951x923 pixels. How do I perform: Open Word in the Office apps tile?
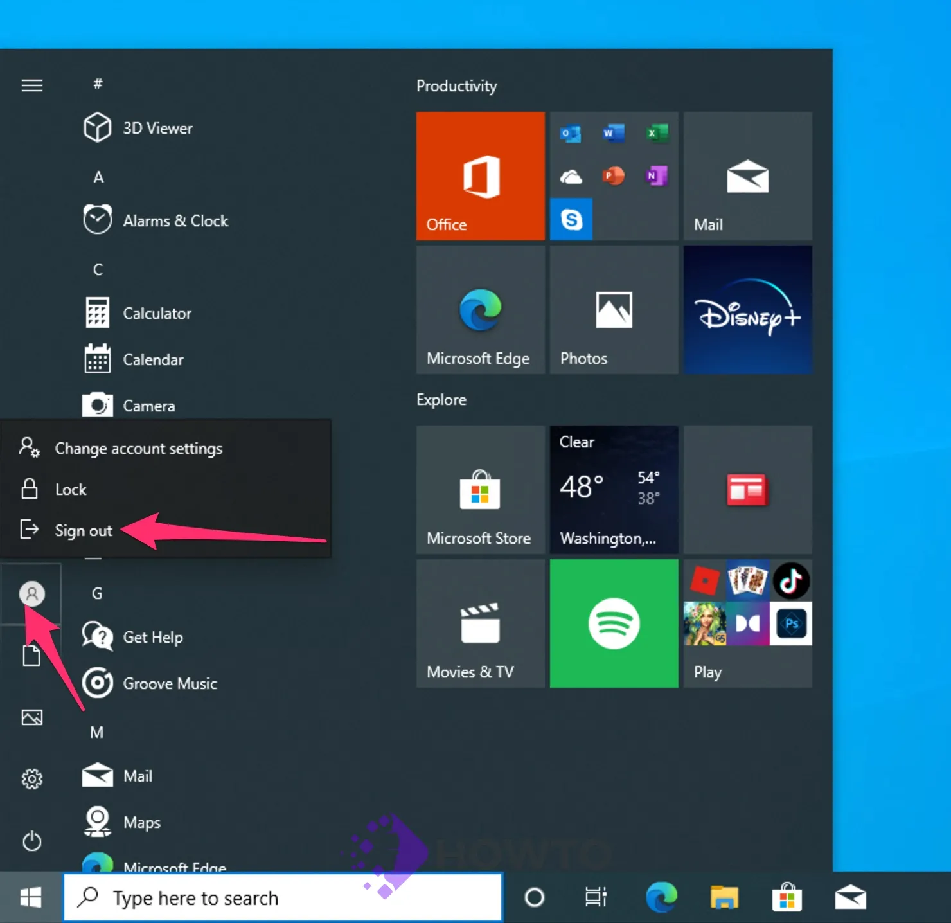coord(614,134)
